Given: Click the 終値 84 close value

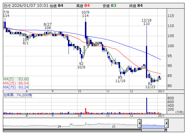Looking at the screenshot, I should pos(136,6).
